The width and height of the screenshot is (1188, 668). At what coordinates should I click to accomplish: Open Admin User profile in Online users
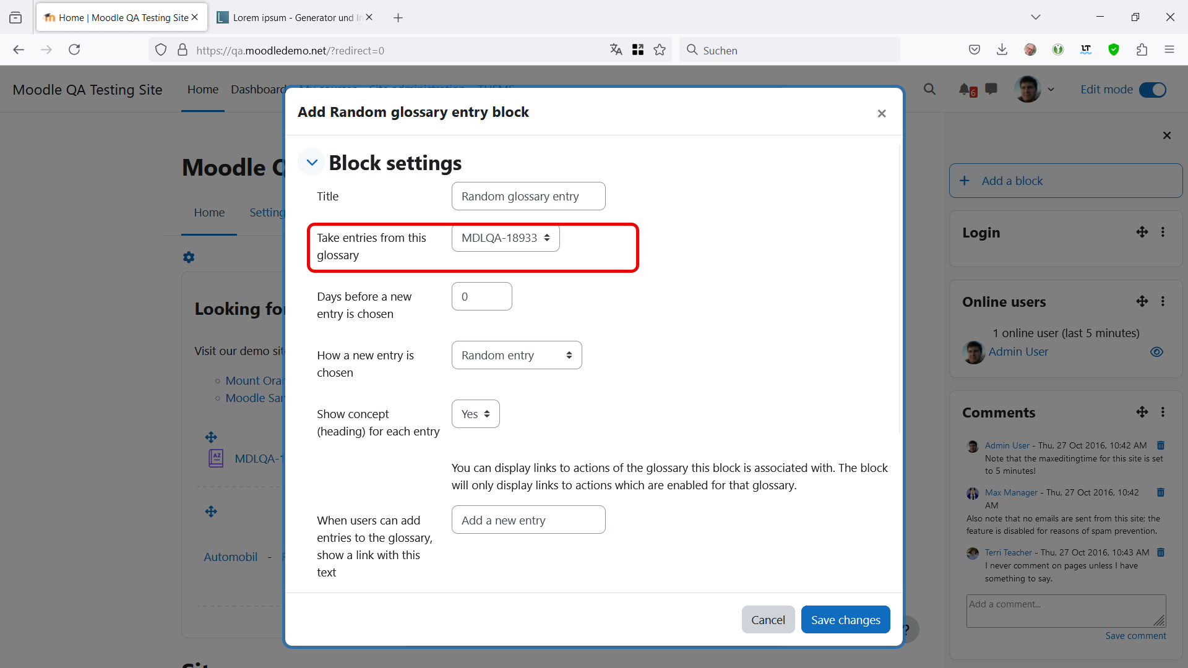coord(1018,352)
